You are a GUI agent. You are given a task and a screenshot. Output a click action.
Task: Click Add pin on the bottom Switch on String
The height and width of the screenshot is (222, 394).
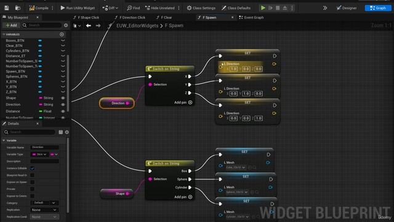183,197
